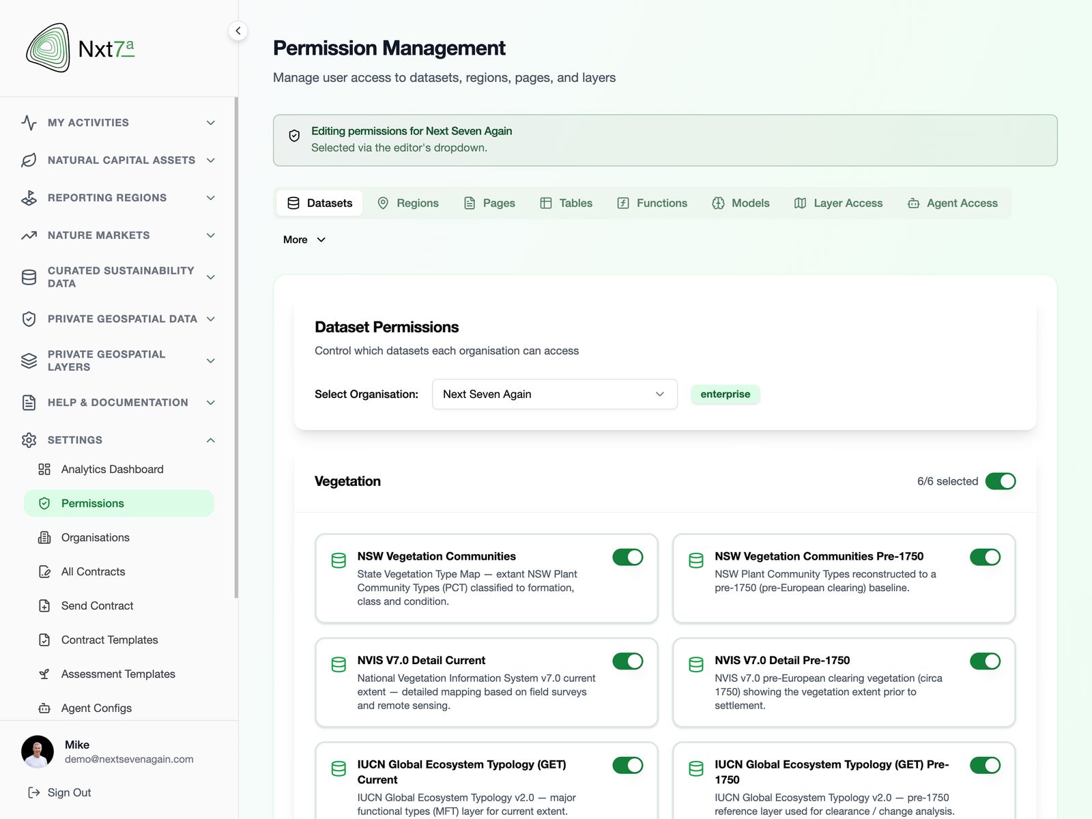The image size is (1092, 819).
Task: Click the Sign Out arrow icon
Action: (x=33, y=792)
